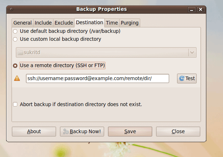Enable Abort backup if destination missing
This screenshot has height=157, width=223.
pyautogui.click(x=15, y=104)
